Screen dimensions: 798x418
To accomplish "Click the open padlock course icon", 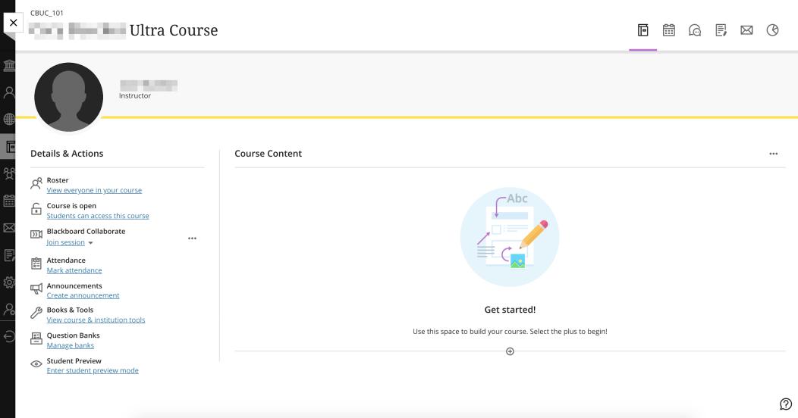I will (x=36, y=209).
